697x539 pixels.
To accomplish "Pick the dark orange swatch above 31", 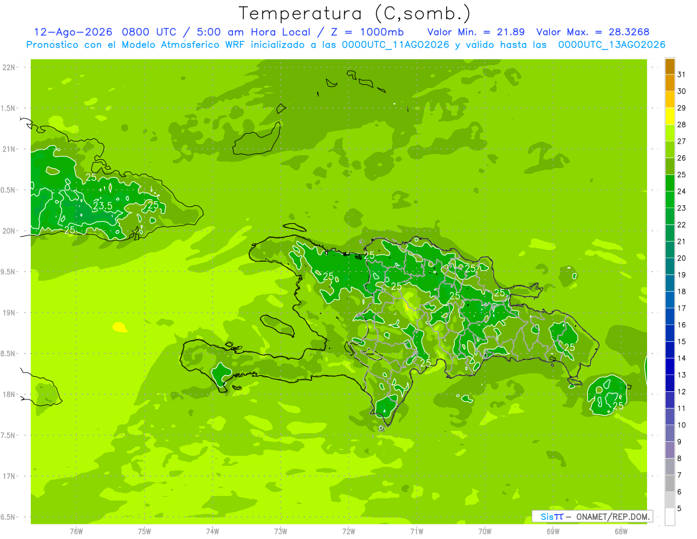I will pos(670,66).
